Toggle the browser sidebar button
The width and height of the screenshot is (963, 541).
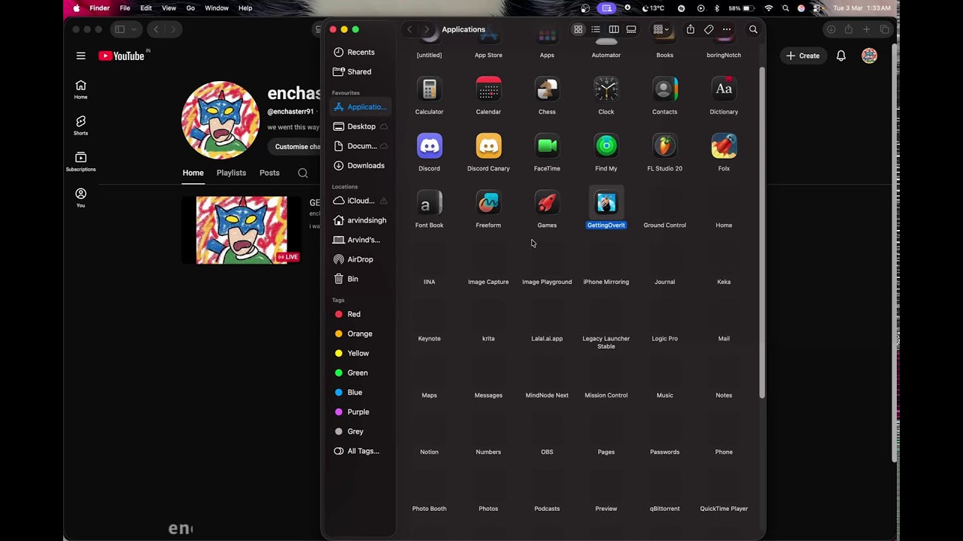(x=120, y=29)
